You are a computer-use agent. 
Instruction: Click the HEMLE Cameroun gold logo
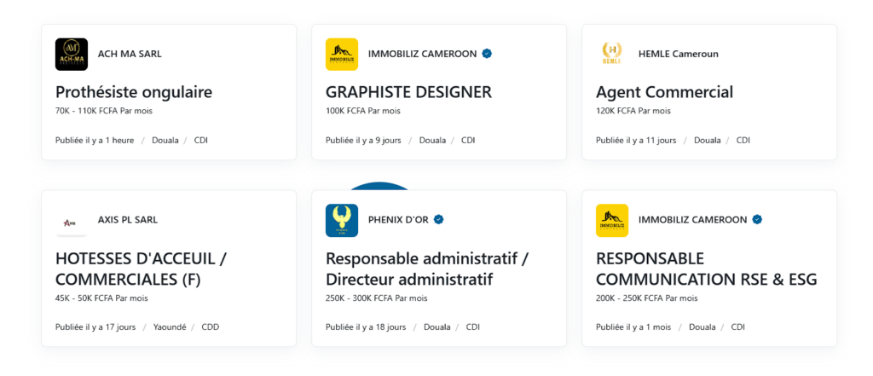click(612, 54)
